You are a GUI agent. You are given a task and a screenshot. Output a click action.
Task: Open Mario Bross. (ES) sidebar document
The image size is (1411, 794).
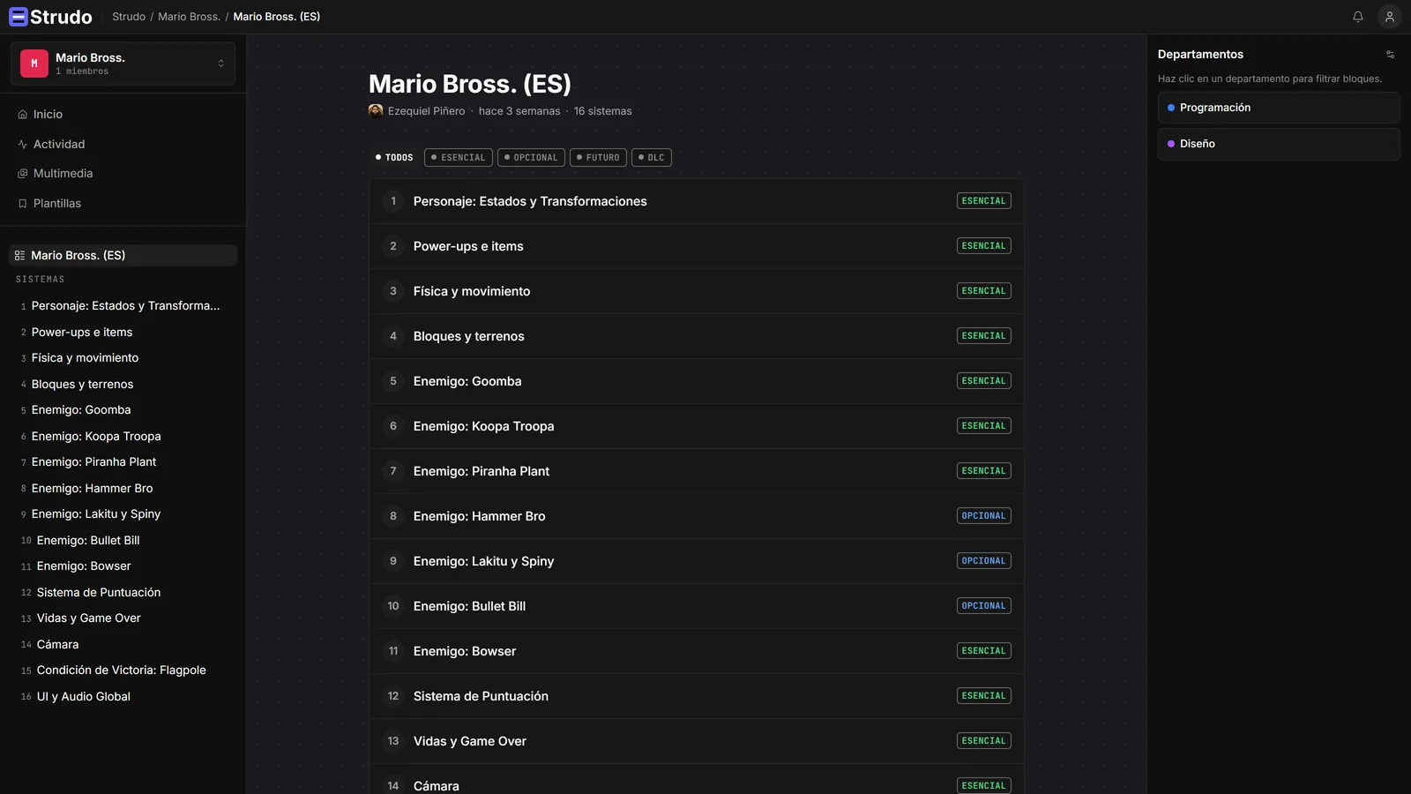click(x=123, y=256)
